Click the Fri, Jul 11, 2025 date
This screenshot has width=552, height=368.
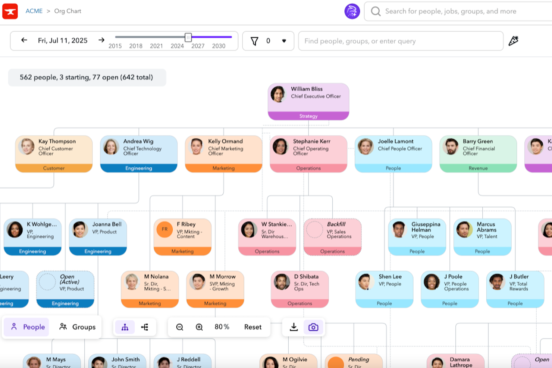[x=63, y=40]
